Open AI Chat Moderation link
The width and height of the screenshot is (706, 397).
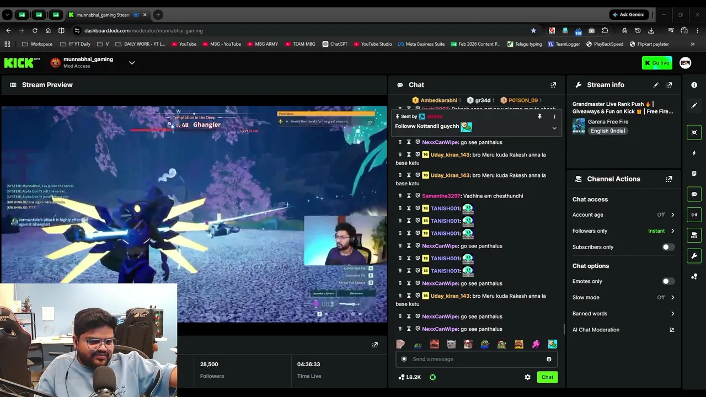(x=623, y=330)
